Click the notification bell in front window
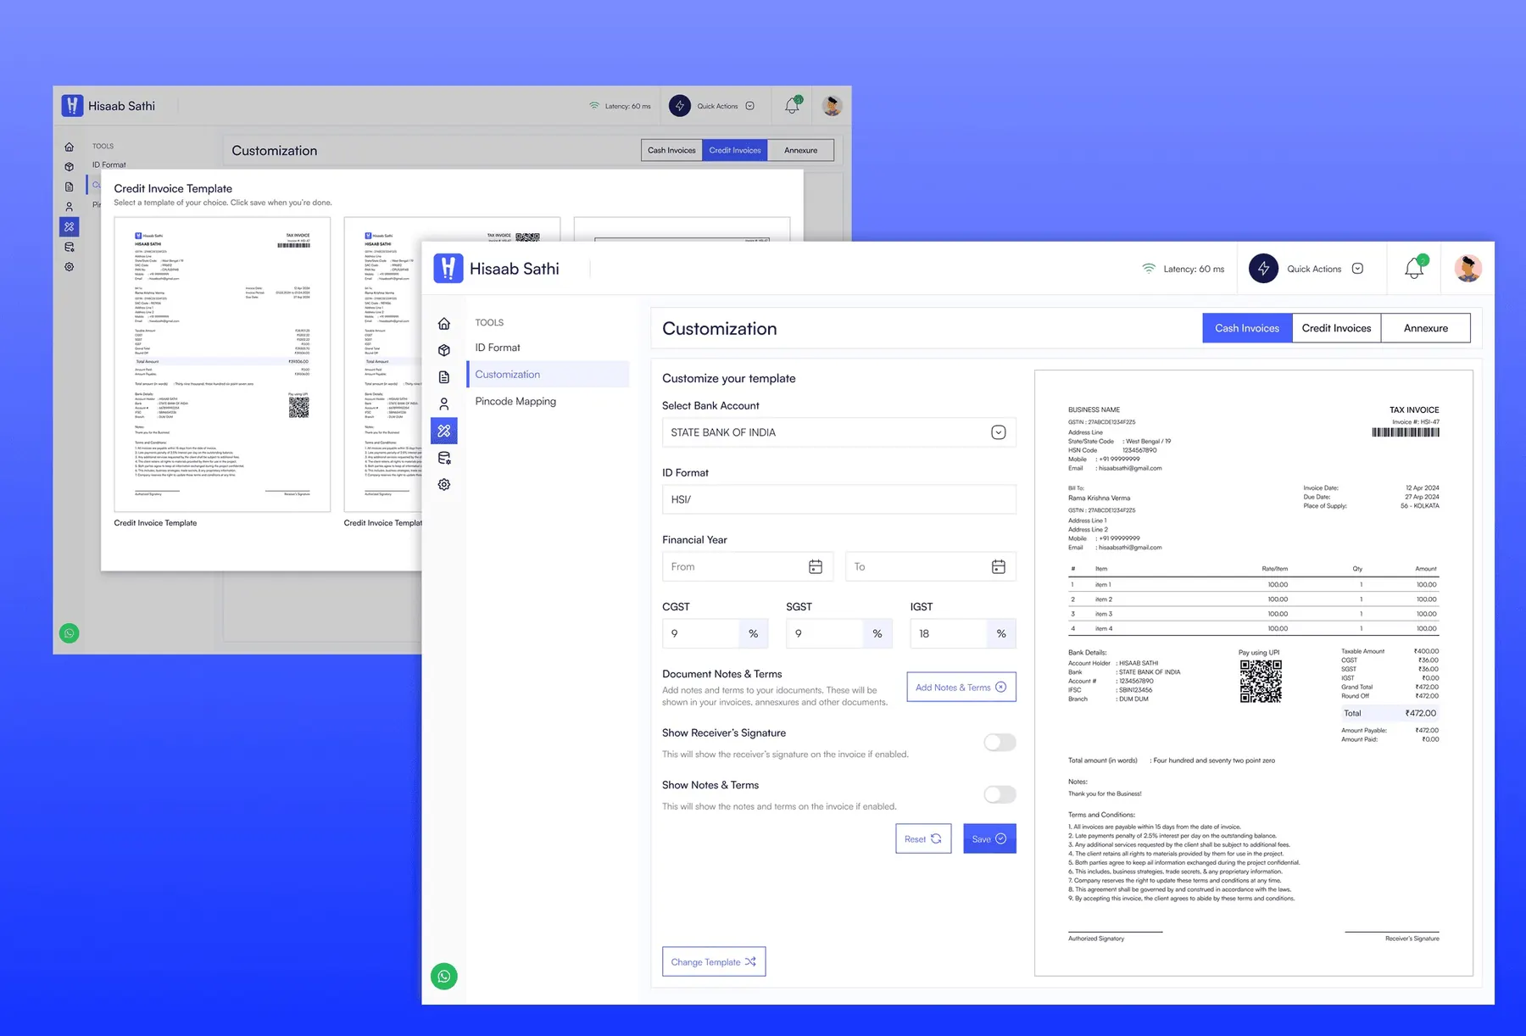Image resolution: width=1526 pixels, height=1036 pixels. (1414, 268)
